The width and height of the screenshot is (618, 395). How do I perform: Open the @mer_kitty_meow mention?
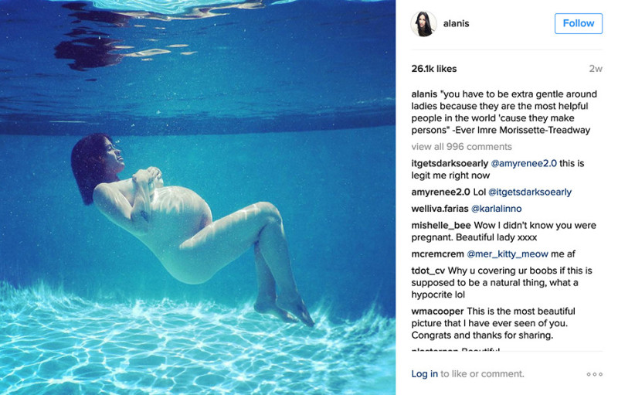508,254
